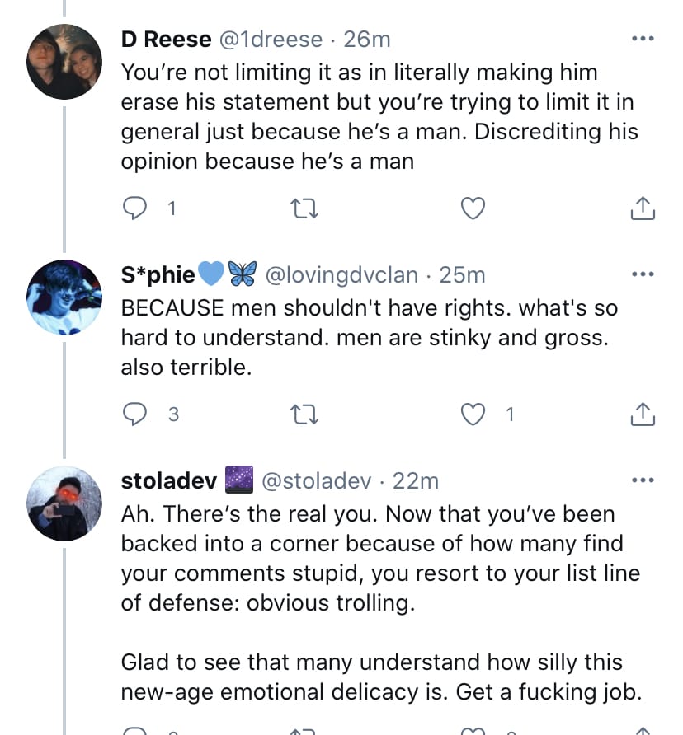This screenshot has width=683, height=735.
Task: Reply to S*phie's tweet
Action: (134, 415)
